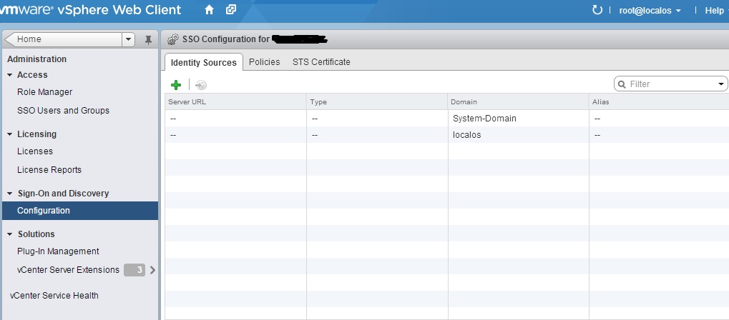Switch to the Policies tab
The image size is (729, 320).
pos(264,62)
